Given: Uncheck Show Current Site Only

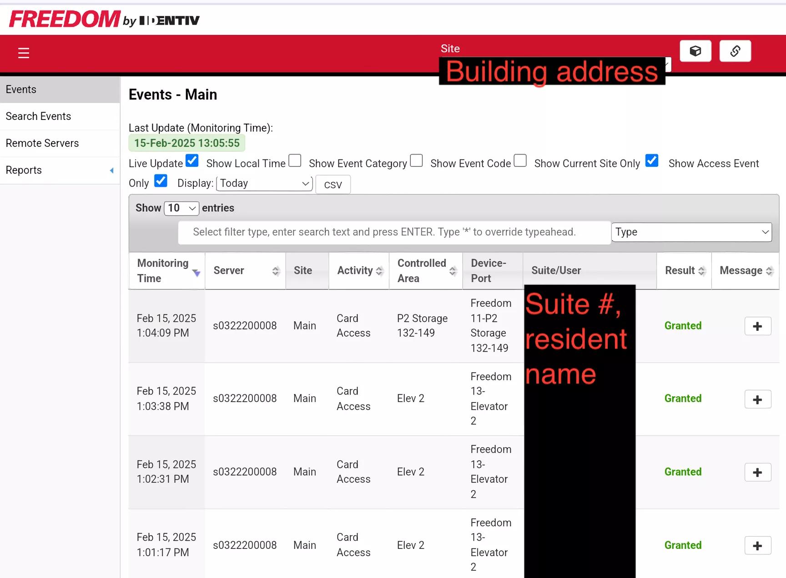Looking at the screenshot, I should tap(651, 161).
